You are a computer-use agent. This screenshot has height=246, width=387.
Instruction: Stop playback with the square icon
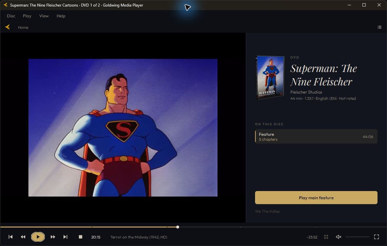[x=81, y=237]
